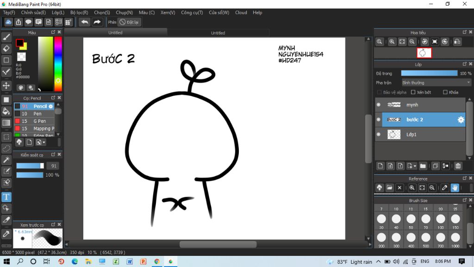Click the Undo arrow in toolbar
Image resolution: width=474 pixels, height=267 pixels.
(85, 22)
